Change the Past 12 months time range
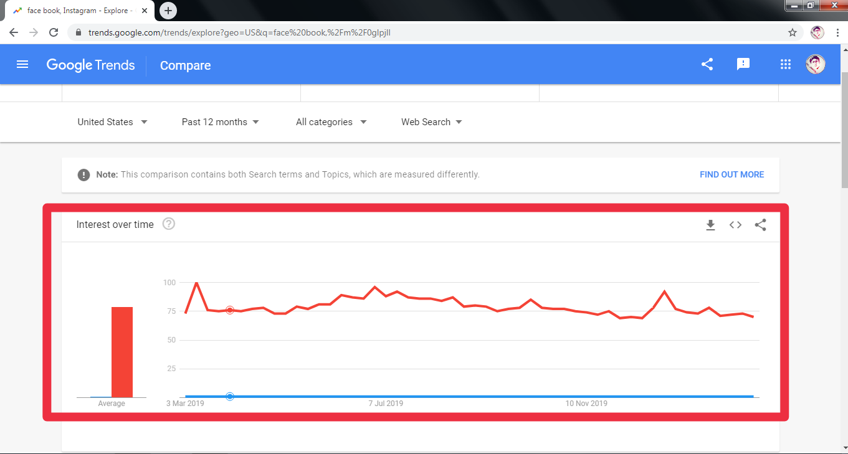Screen dimensions: 848x454 point(219,122)
